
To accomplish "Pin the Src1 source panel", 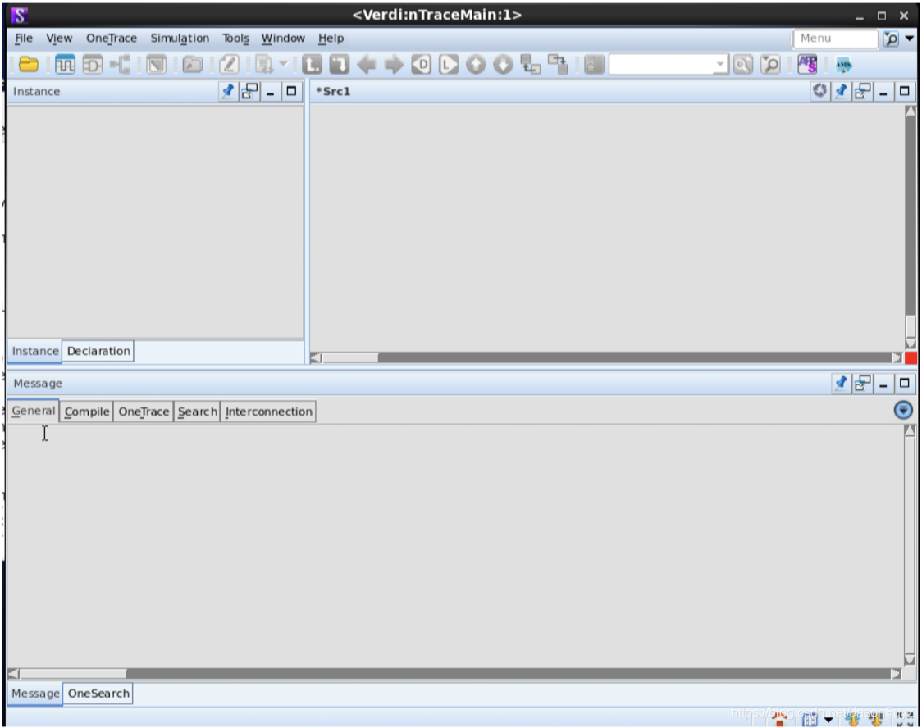I will tap(841, 91).
